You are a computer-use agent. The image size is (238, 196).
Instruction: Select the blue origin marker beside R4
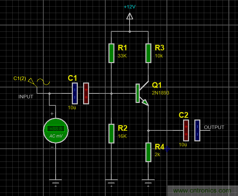[x=167, y=149]
